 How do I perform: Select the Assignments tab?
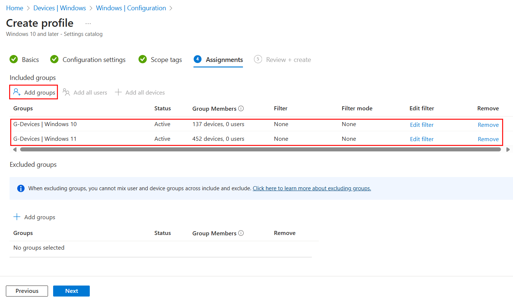tap(224, 60)
